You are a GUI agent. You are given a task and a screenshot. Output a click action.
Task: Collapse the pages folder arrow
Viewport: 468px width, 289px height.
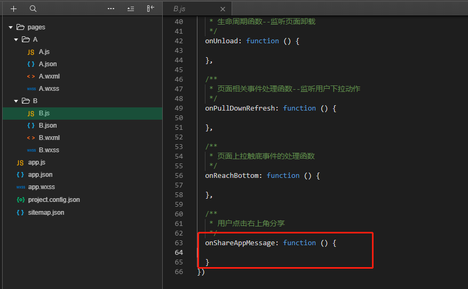click(x=11, y=27)
